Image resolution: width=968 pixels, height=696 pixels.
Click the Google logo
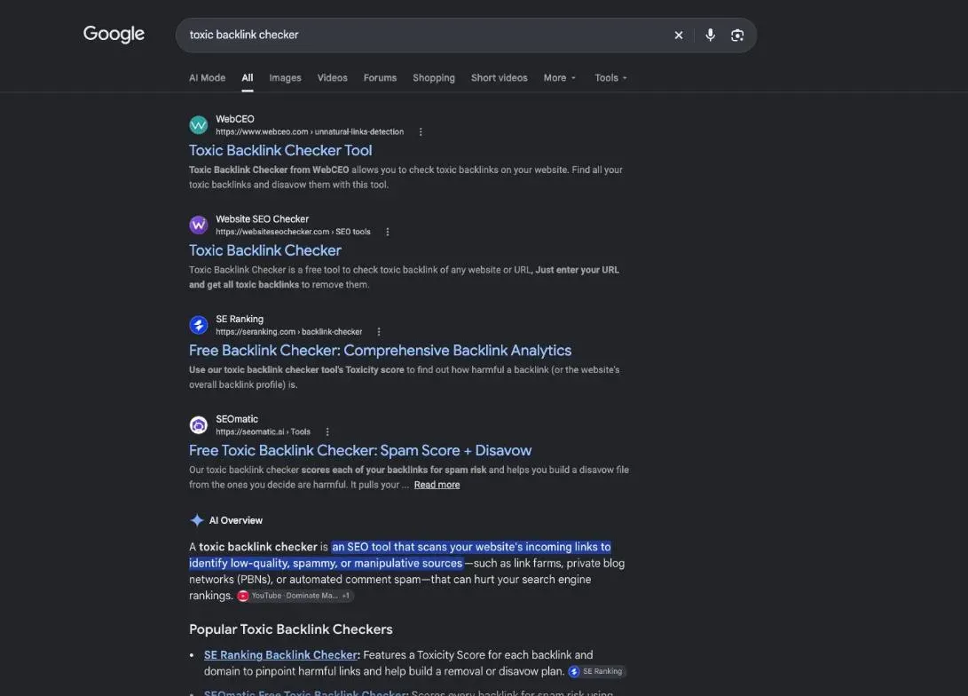click(114, 34)
